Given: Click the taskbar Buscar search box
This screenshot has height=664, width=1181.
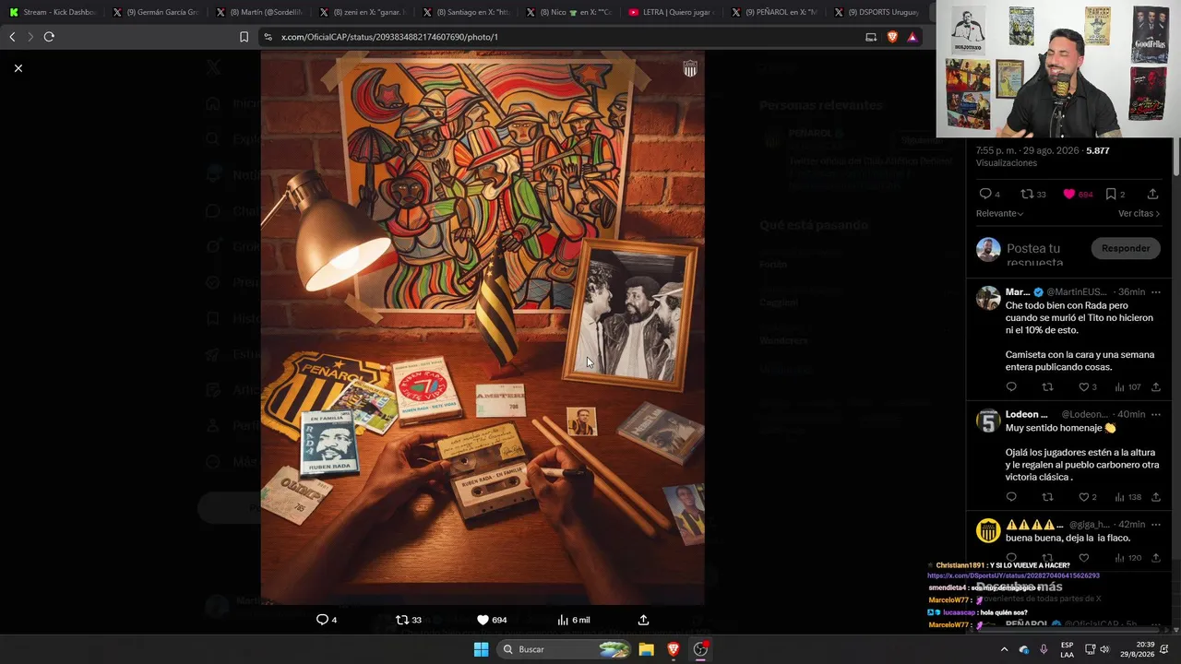Looking at the screenshot, I should point(563,649).
